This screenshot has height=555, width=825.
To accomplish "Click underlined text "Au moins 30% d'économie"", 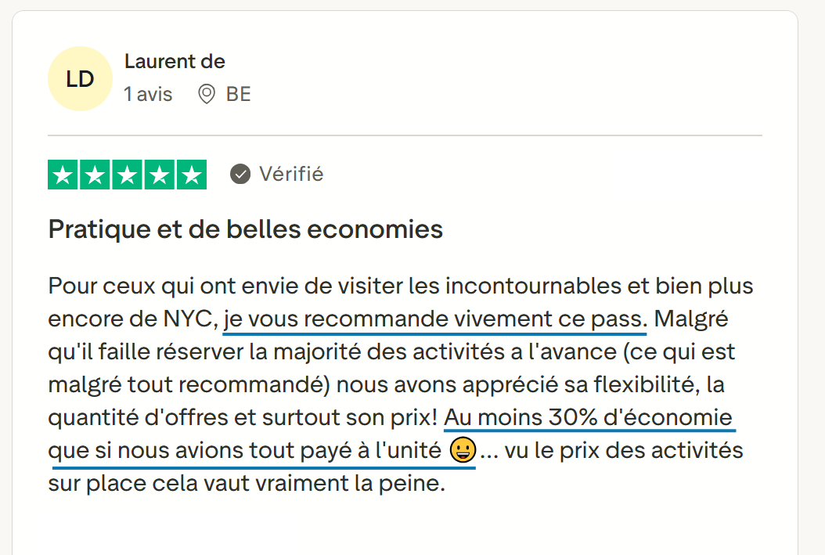I will tap(588, 417).
